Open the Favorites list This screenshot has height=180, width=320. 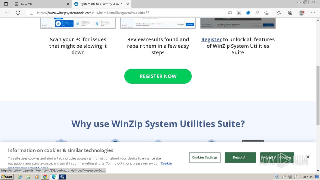pyautogui.click(x=279, y=13)
